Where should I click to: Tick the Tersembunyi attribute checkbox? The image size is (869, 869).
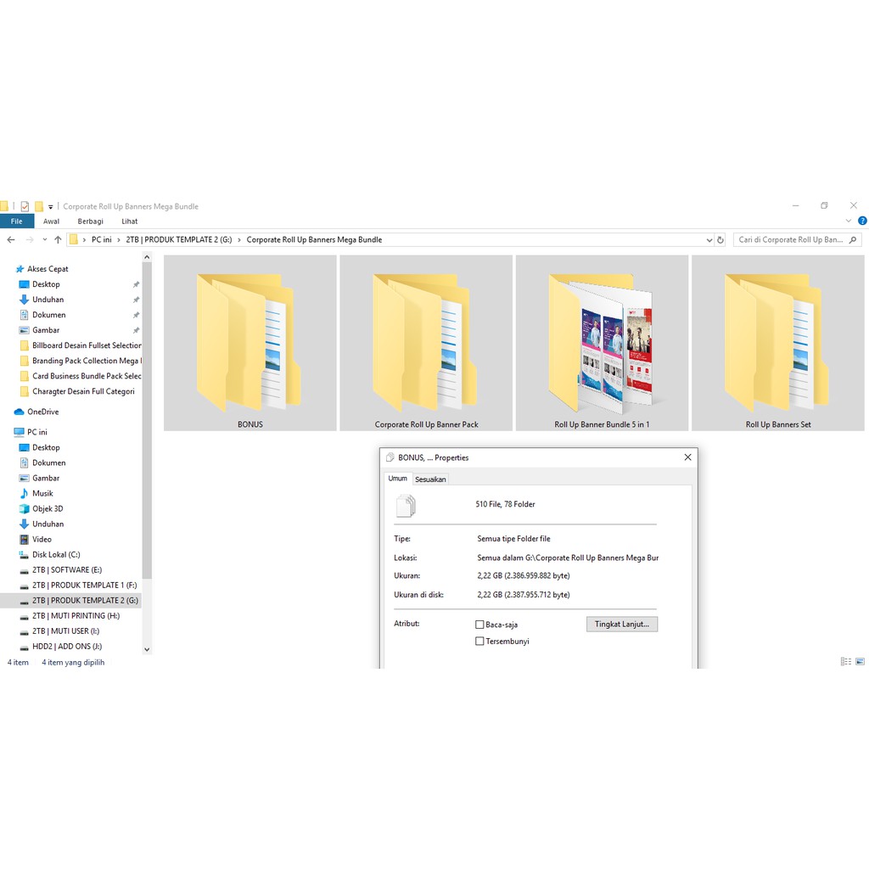click(480, 642)
